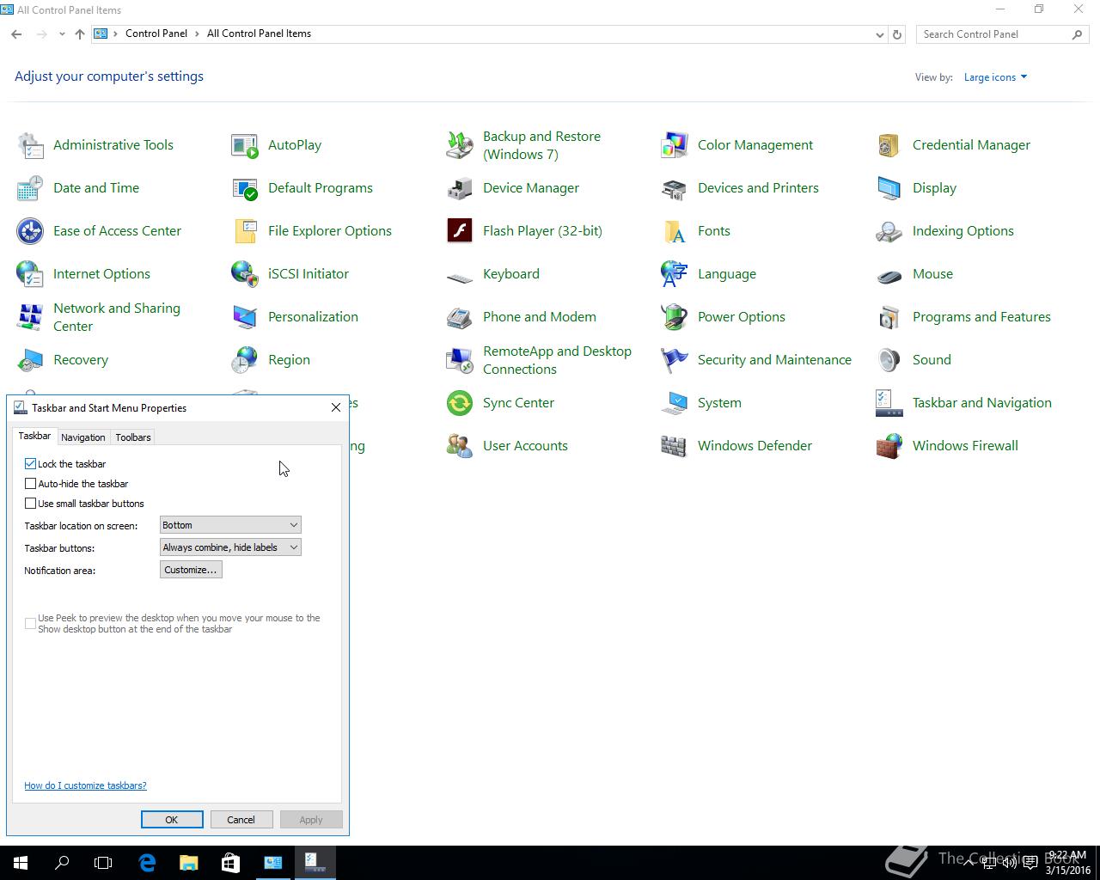Open Taskbar buttons combine dropdown
Image resolution: width=1100 pixels, height=880 pixels.
point(230,547)
